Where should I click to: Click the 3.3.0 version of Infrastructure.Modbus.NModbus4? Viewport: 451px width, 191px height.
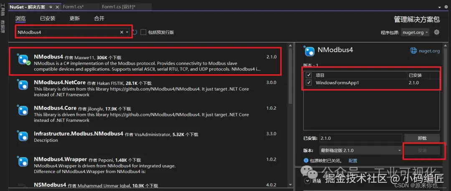[x=271, y=133]
